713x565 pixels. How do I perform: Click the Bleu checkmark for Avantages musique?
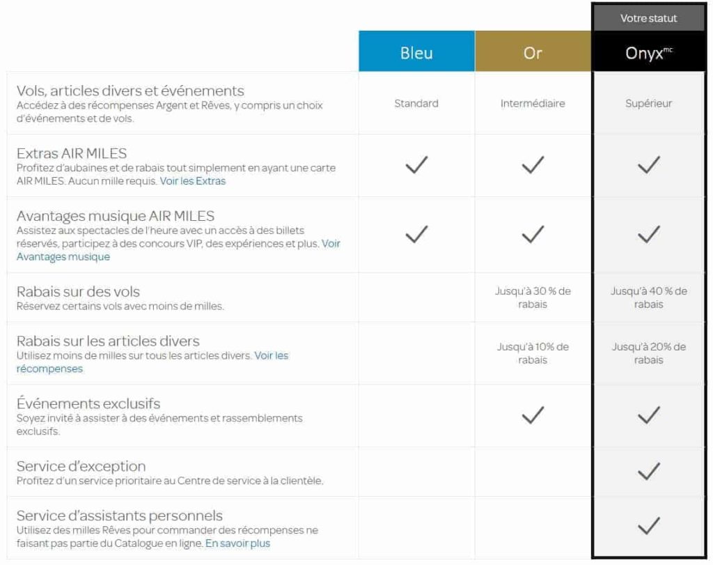click(x=416, y=235)
